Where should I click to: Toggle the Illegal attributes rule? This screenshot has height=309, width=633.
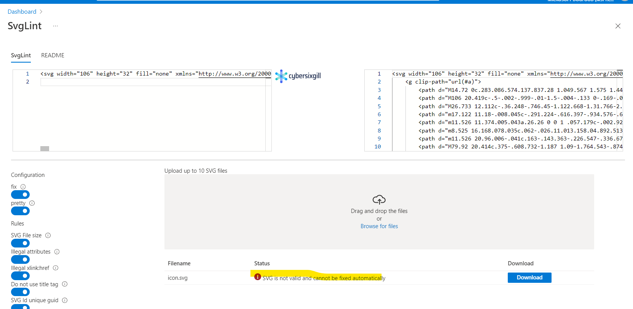coord(21,260)
